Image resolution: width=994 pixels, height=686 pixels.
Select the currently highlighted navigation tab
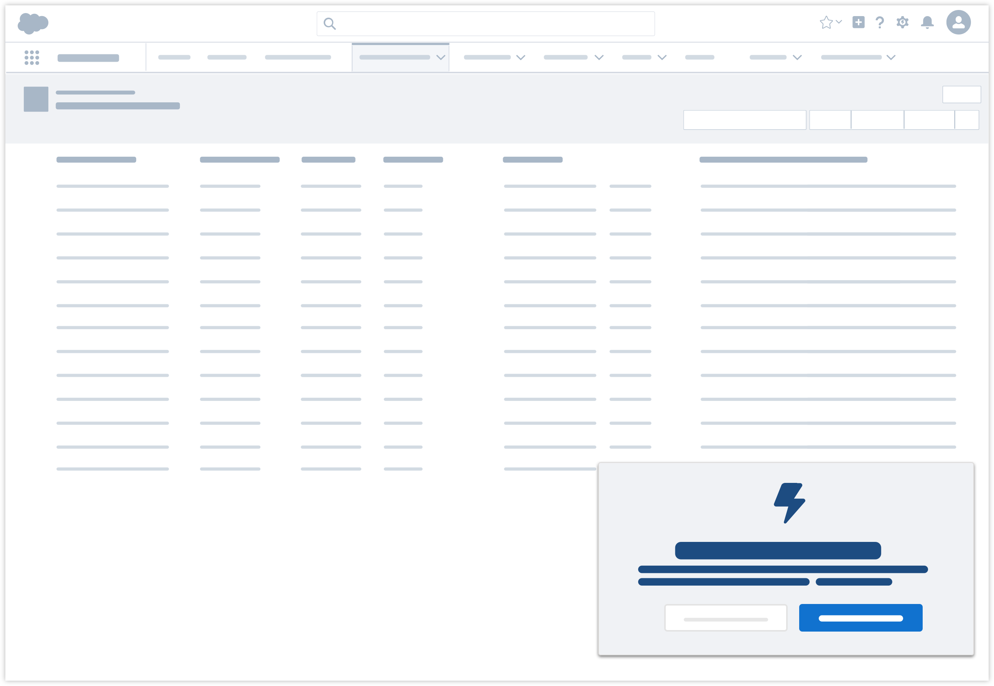(x=395, y=57)
